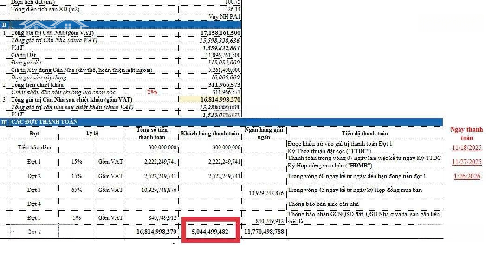Click the 'Ngày thanh toán' red header
Viewport: 492px width, 255px height.
tap(467, 134)
